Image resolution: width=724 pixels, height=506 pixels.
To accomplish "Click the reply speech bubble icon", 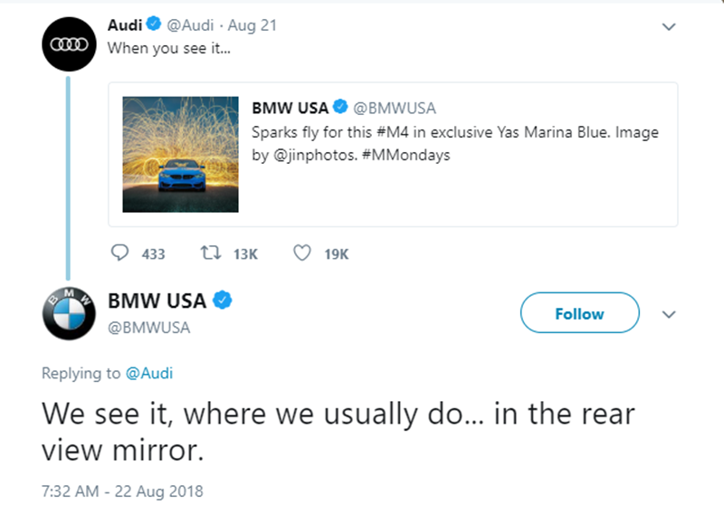I will (x=119, y=253).
